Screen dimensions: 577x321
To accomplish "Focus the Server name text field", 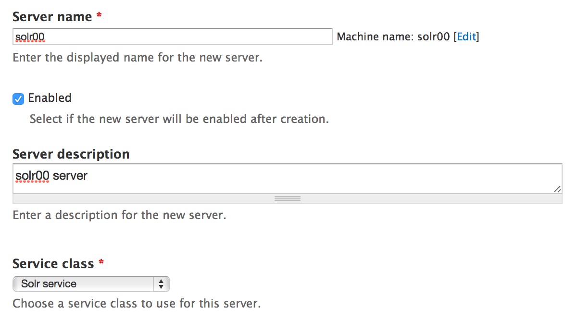I will [x=173, y=37].
